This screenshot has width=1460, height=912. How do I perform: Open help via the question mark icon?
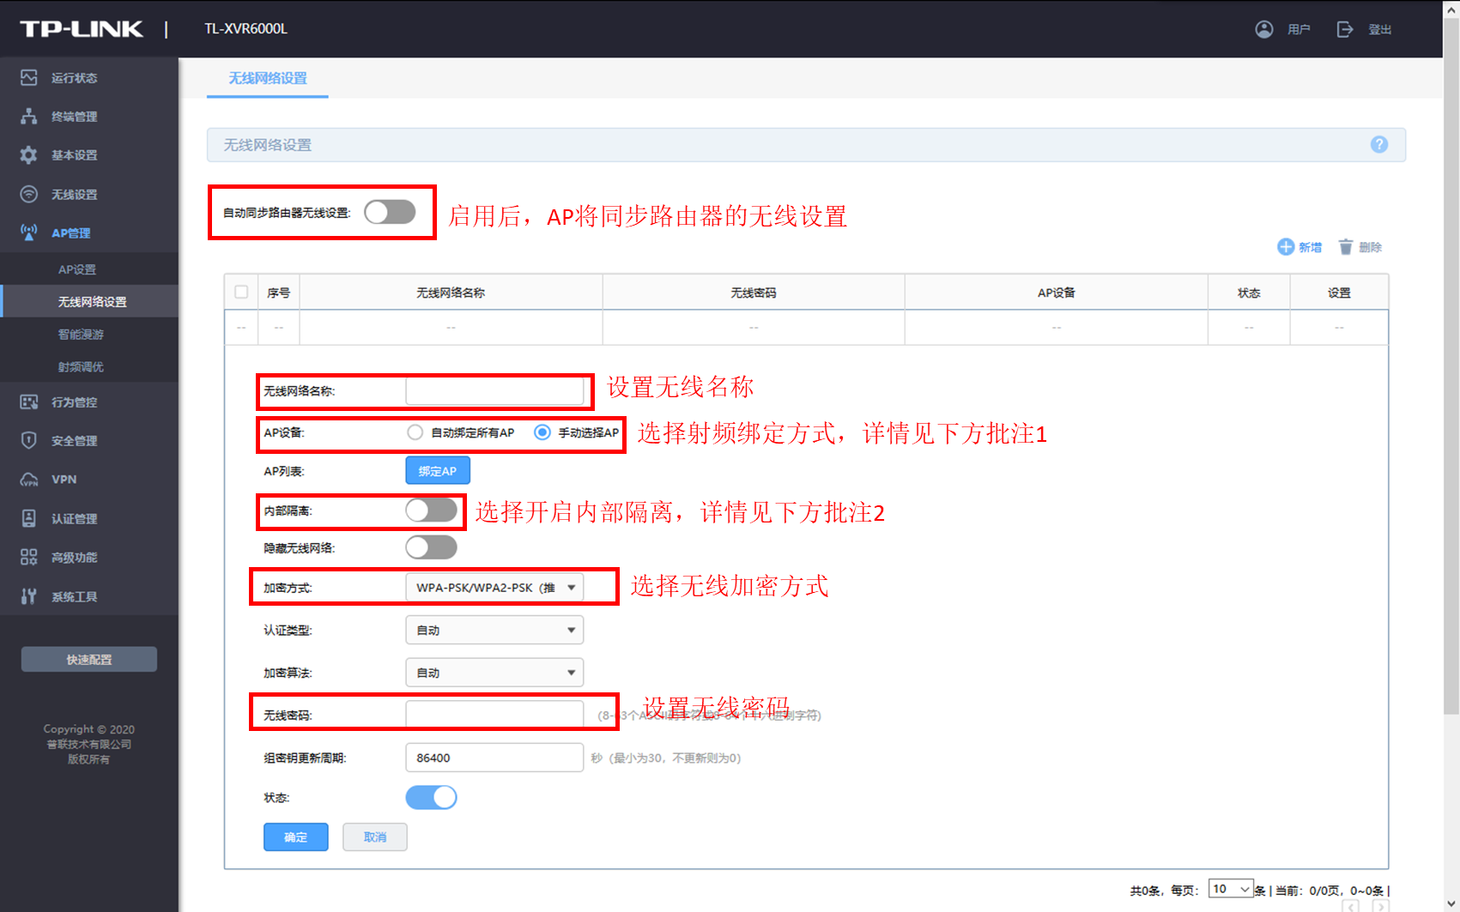1379,144
